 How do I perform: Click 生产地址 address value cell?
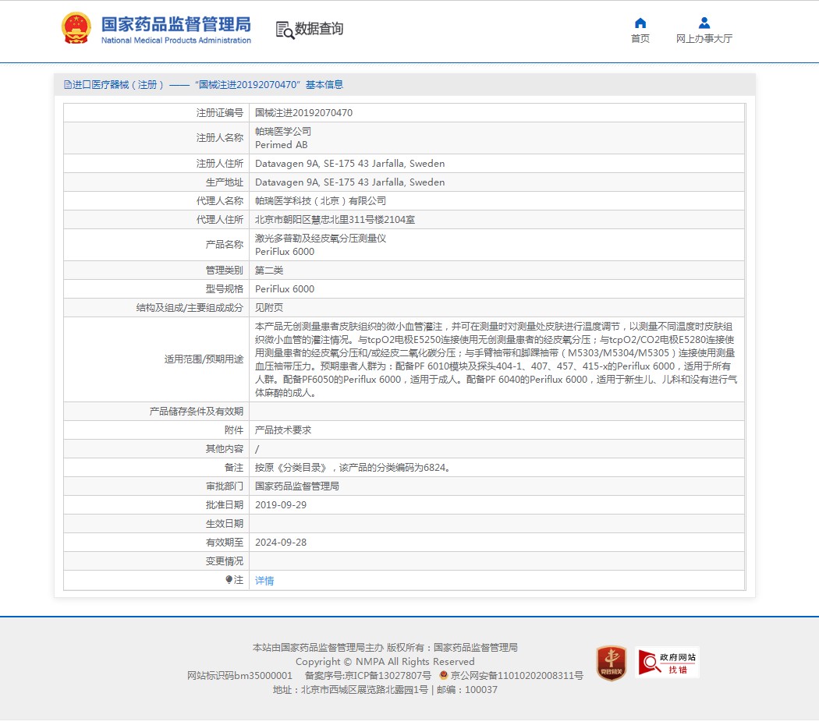[497, 182]
